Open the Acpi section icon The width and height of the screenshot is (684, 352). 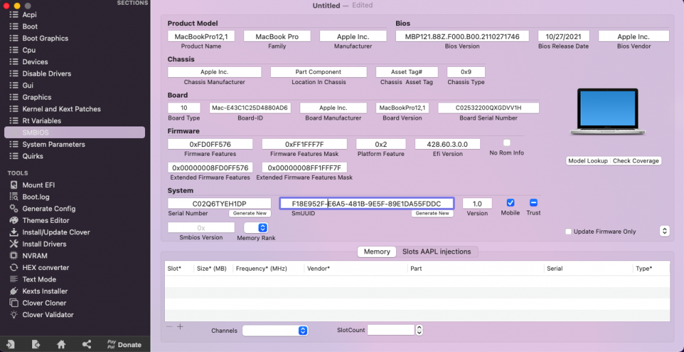coord(14,15)
